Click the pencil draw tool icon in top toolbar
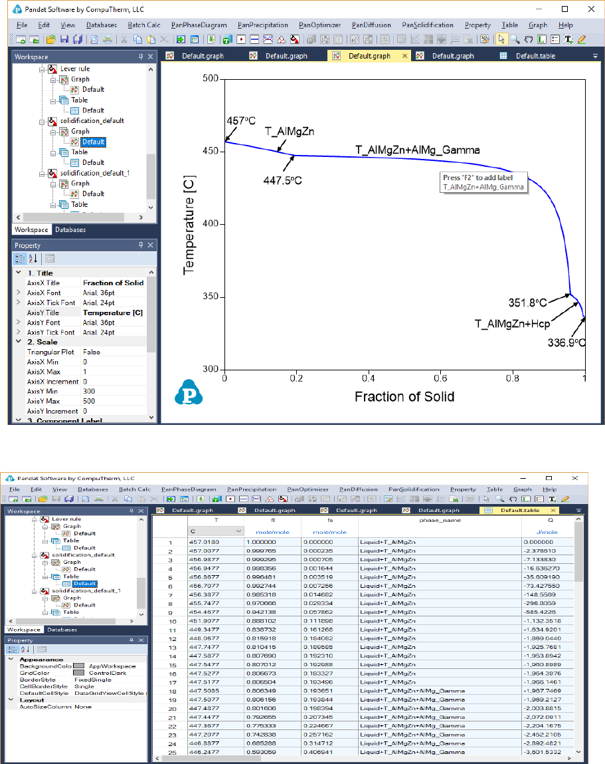The width and height of the screenshot is (605, 764). (582, 39)
